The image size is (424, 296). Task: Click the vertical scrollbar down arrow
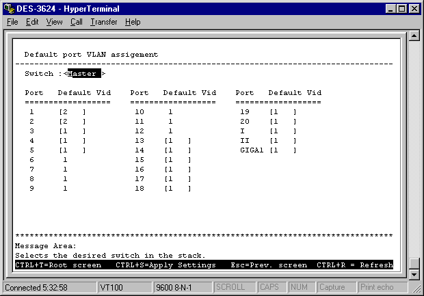pyautogui.click(x=414, y=274)
